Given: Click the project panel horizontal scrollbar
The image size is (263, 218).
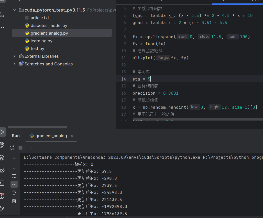Looking at the screenshot, I should pyautogui.click(x=38, y=127).
